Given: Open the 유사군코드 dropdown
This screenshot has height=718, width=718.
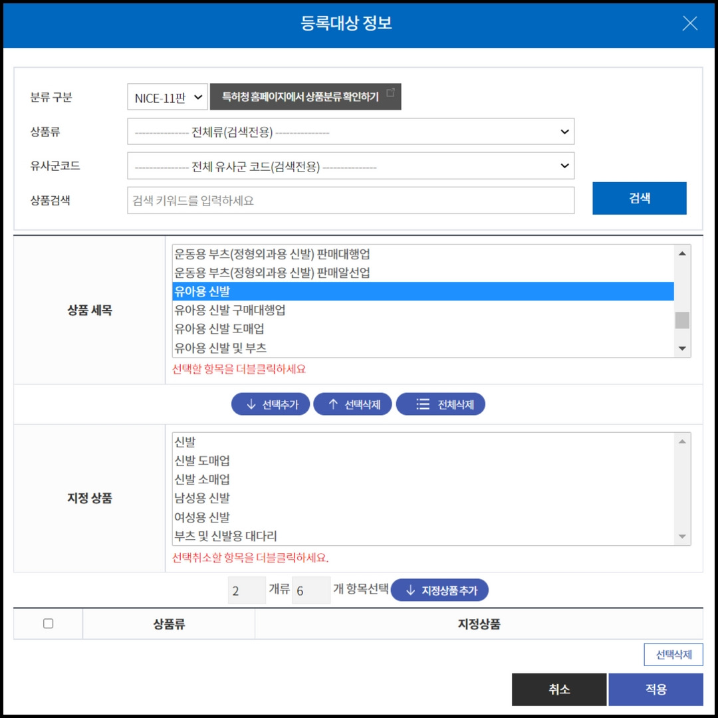Looking at the screenshot, I should 351,166.
